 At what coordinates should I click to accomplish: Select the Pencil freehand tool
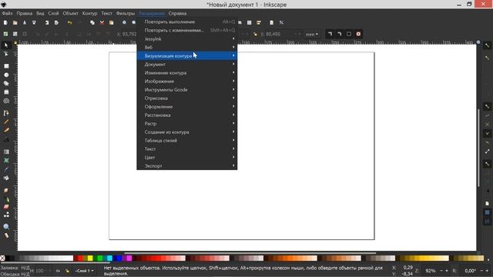[x=6, y=122]
